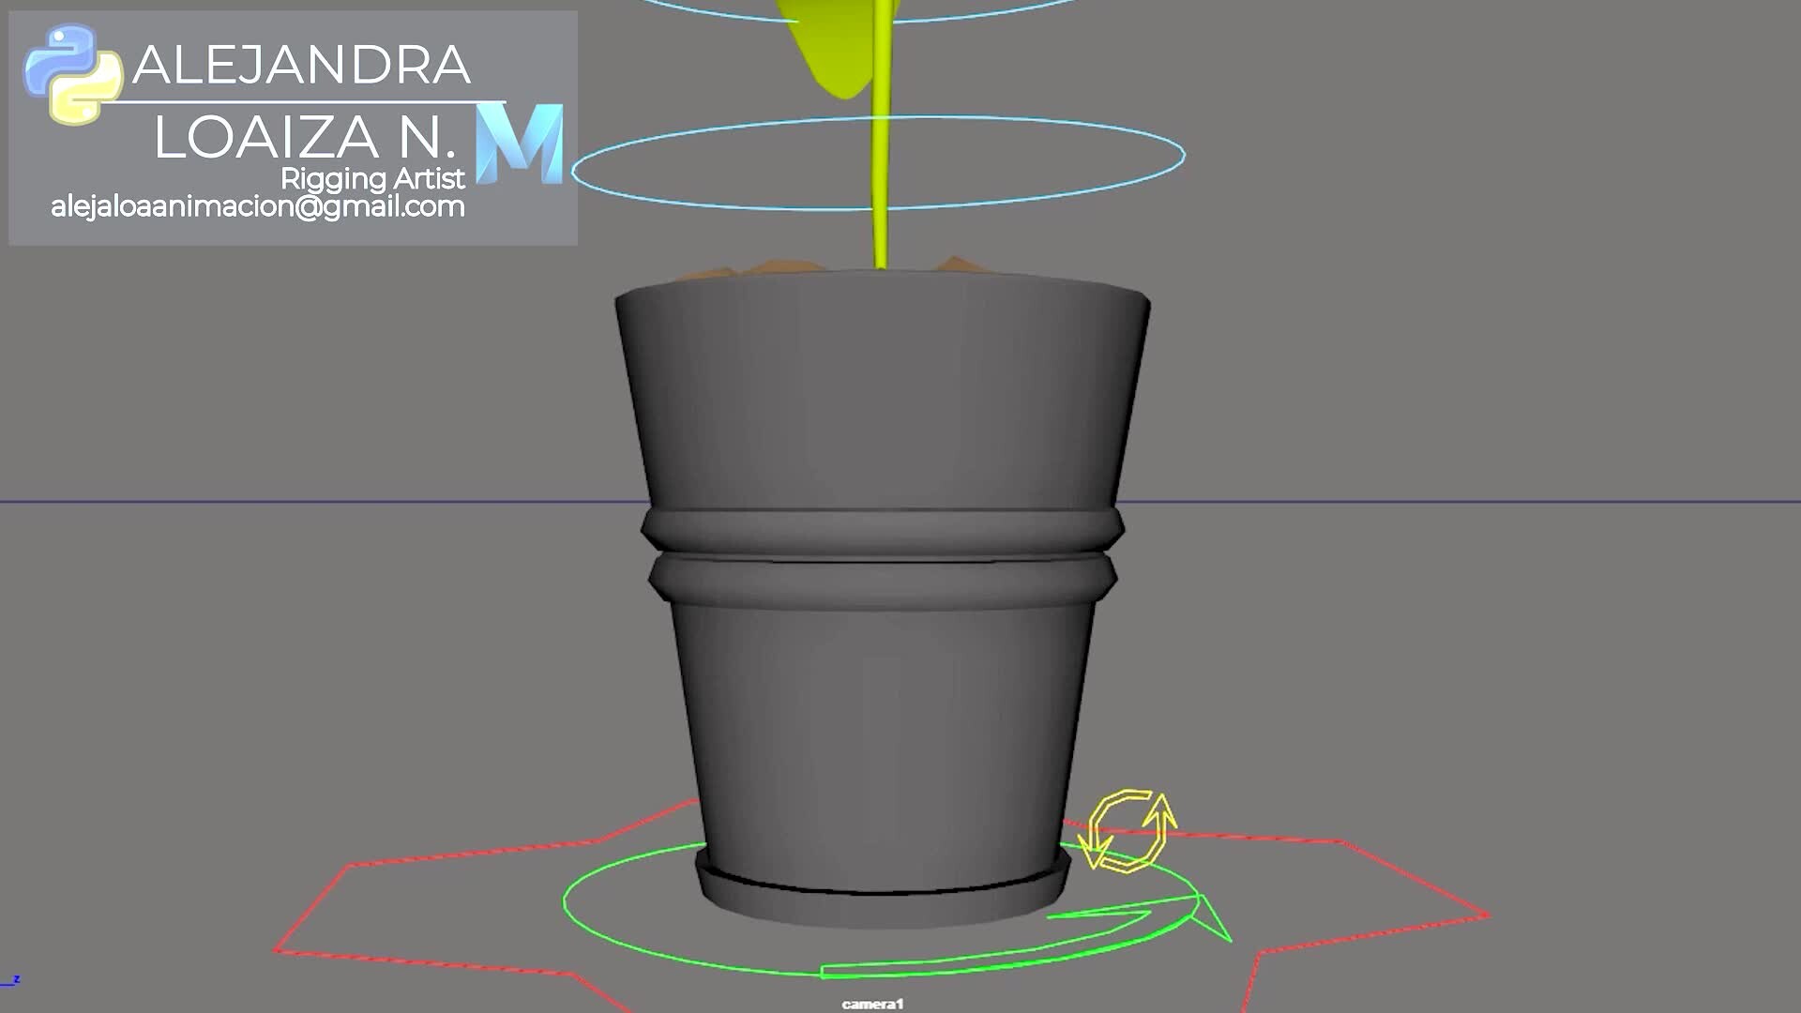Click the yellow rotation arrows control
Viewport: 1801px width, 1013px height.
click(1128, 831)
